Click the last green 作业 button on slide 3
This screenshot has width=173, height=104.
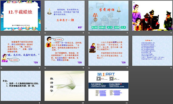(x=123, y=27)
